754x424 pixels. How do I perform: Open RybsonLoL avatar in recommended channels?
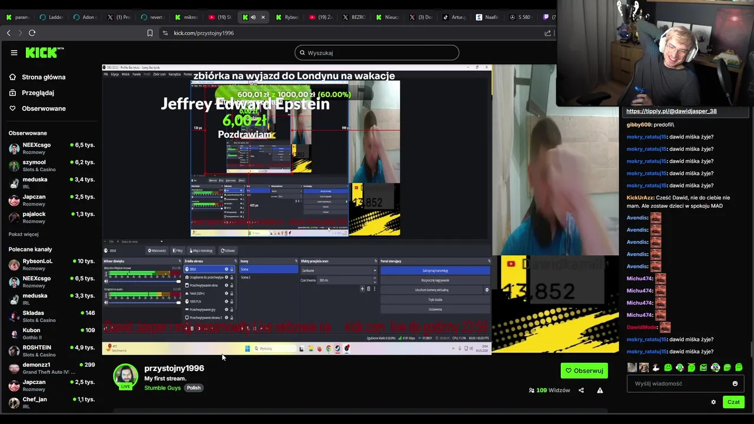(14, 264)
